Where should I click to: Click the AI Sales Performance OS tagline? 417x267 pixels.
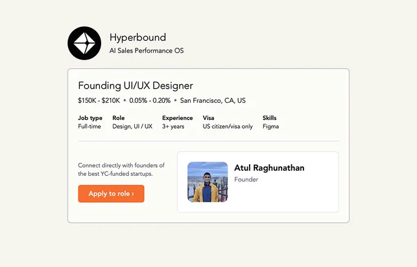tap(147, 50)
